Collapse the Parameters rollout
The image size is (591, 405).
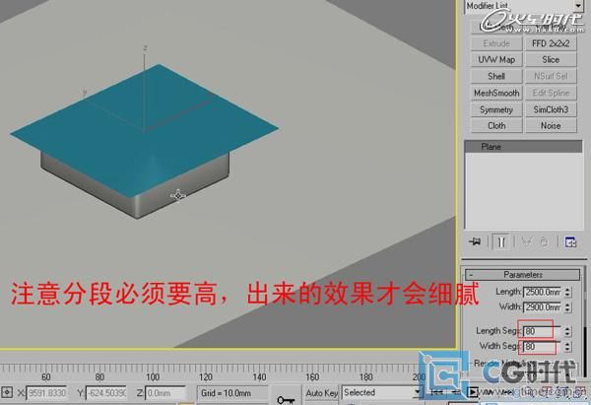click(522, 275)
